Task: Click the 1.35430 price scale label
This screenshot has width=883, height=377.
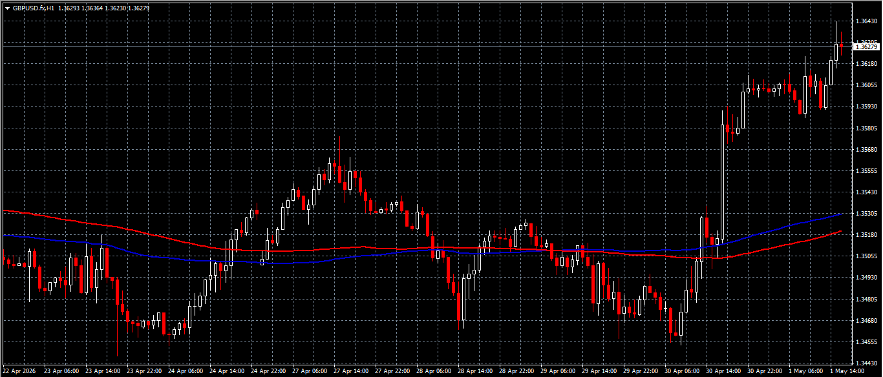Action: (866, 192)
